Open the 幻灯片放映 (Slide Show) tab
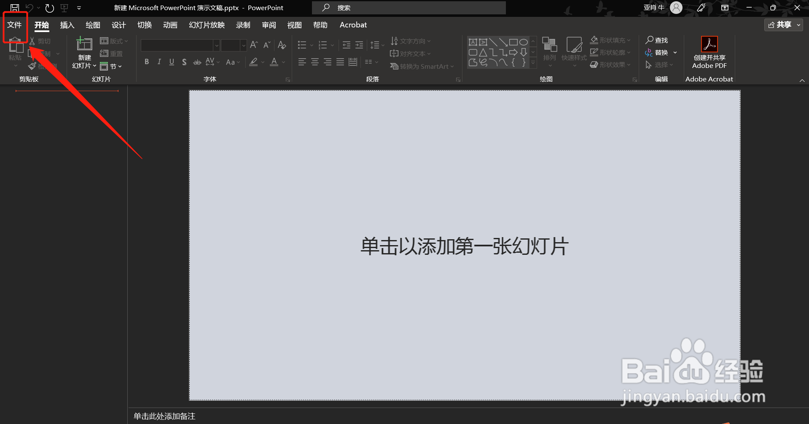 pyautogui.click(x=207, y=25)
